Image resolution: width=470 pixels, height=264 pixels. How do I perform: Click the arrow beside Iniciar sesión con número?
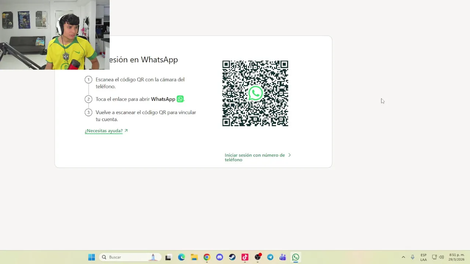tap(289, 155)
